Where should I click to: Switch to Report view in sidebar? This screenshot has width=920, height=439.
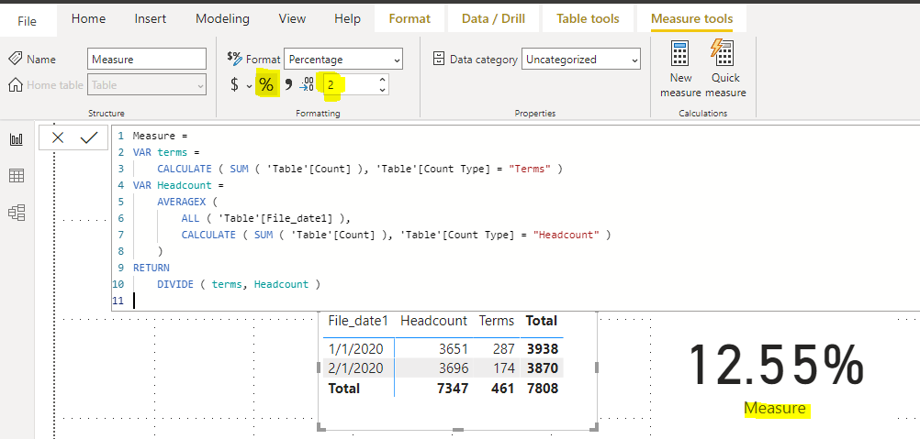point(17,139)
